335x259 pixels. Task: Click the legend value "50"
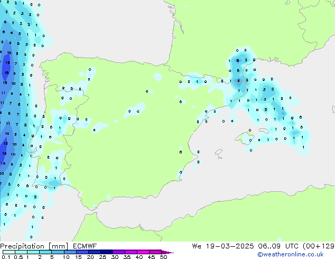163,257
